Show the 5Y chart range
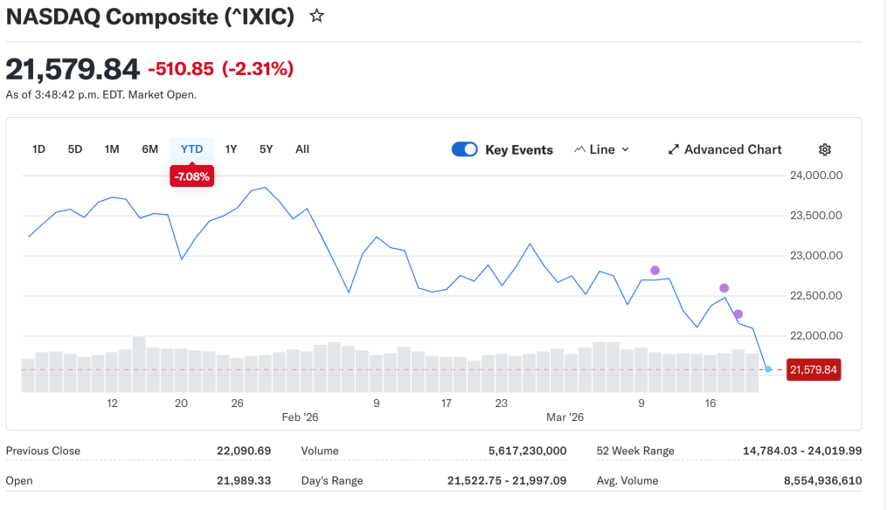This screenshot has width=894, height=510. coord(266,149)
